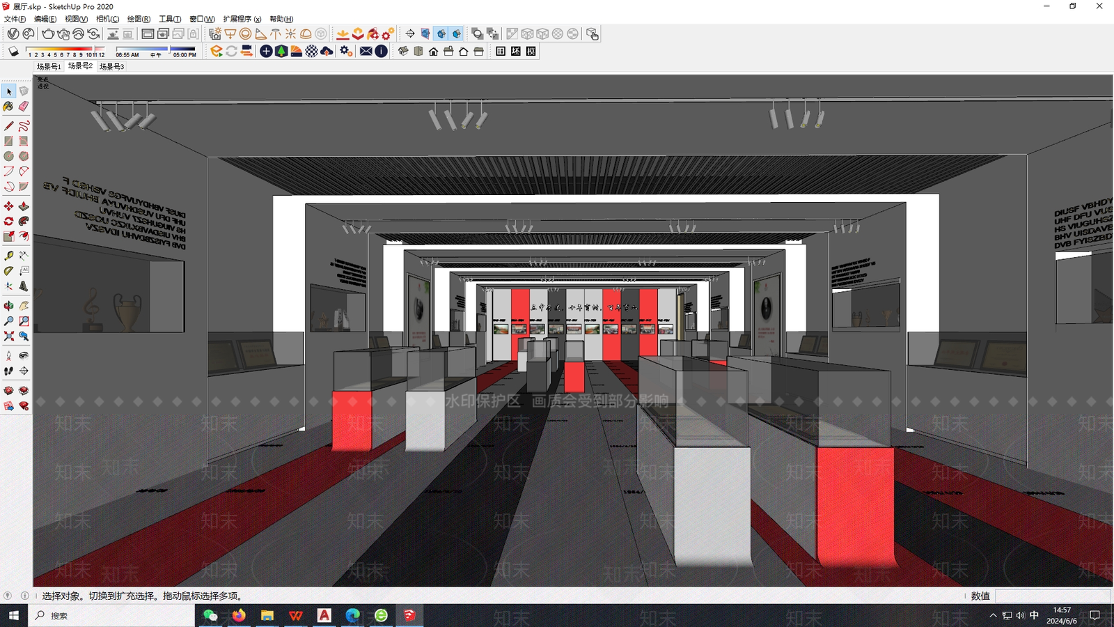Select the Orbit camera tool
Image resolution: width=1114 pixels, height=627 pixels.
pos(8,306)
